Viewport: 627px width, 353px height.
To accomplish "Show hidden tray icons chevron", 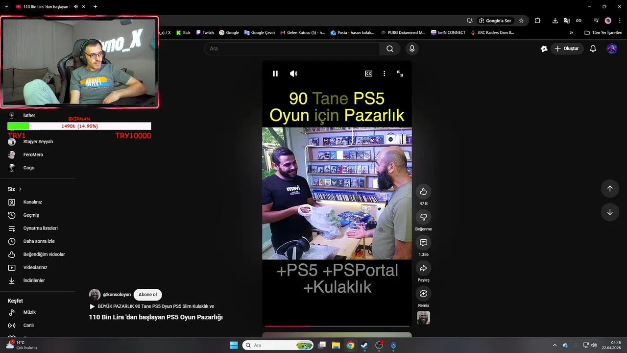I will tap(555, 345).
